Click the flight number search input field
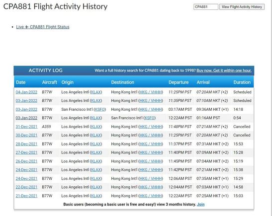 pyautogui.click(x=206, y=7)
